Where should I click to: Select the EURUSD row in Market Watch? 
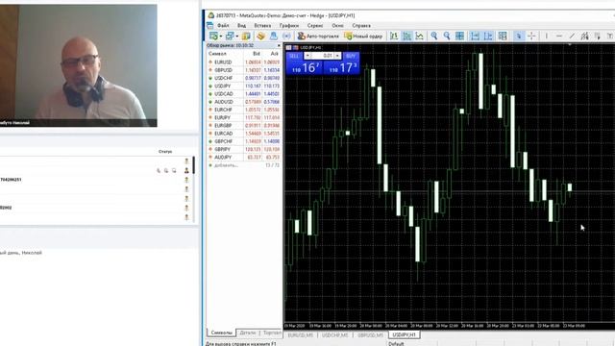click(x=243, y=62)
